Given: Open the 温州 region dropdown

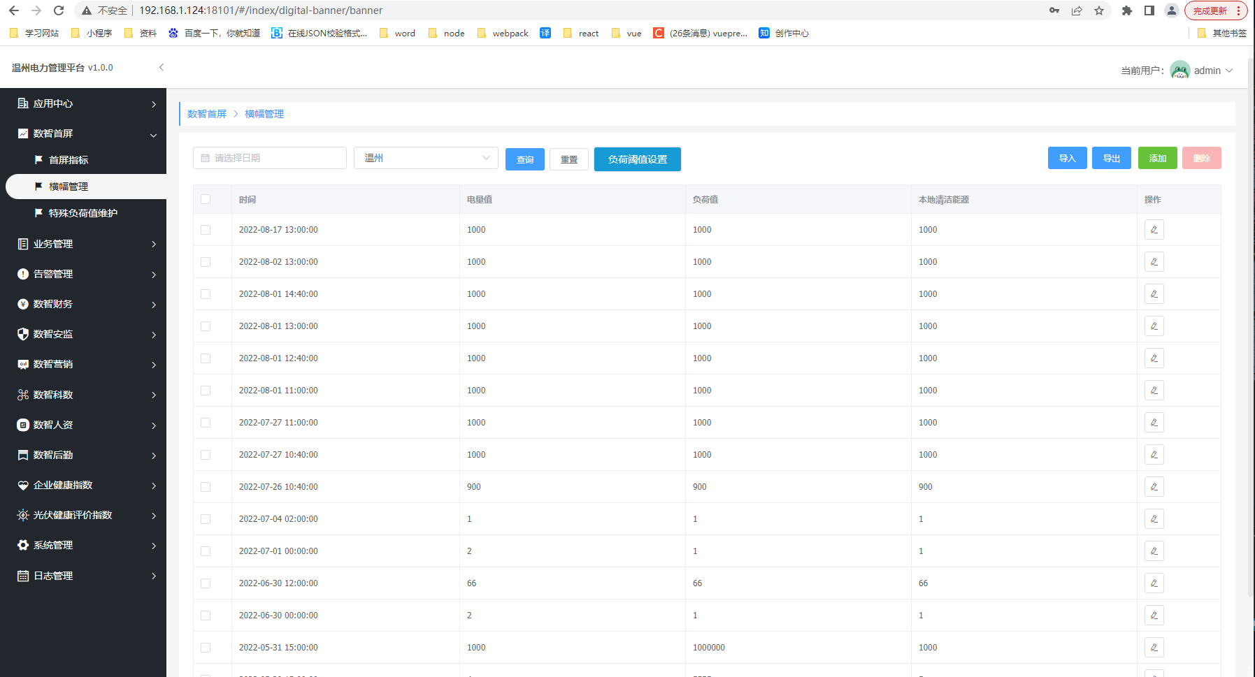Looking at the screenshot, I should click(x=426, y=158).
